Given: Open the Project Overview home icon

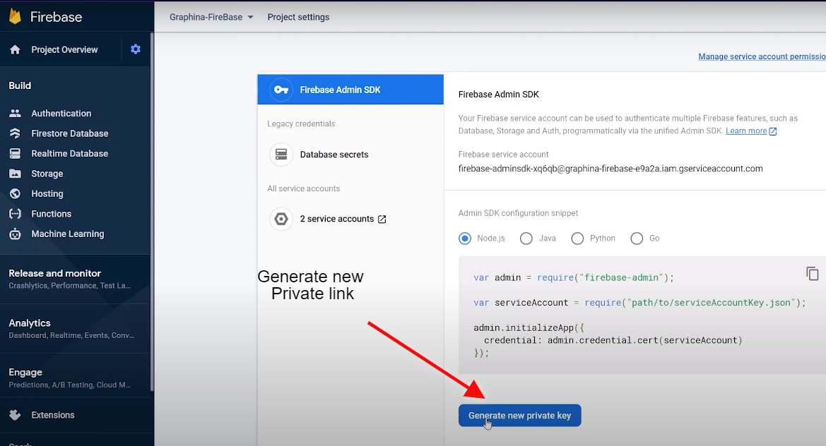Looking at the screenshot, I should coord(16,49).
